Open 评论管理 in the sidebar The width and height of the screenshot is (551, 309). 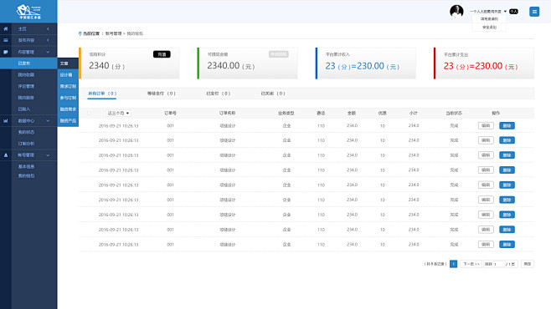(26, 86)
